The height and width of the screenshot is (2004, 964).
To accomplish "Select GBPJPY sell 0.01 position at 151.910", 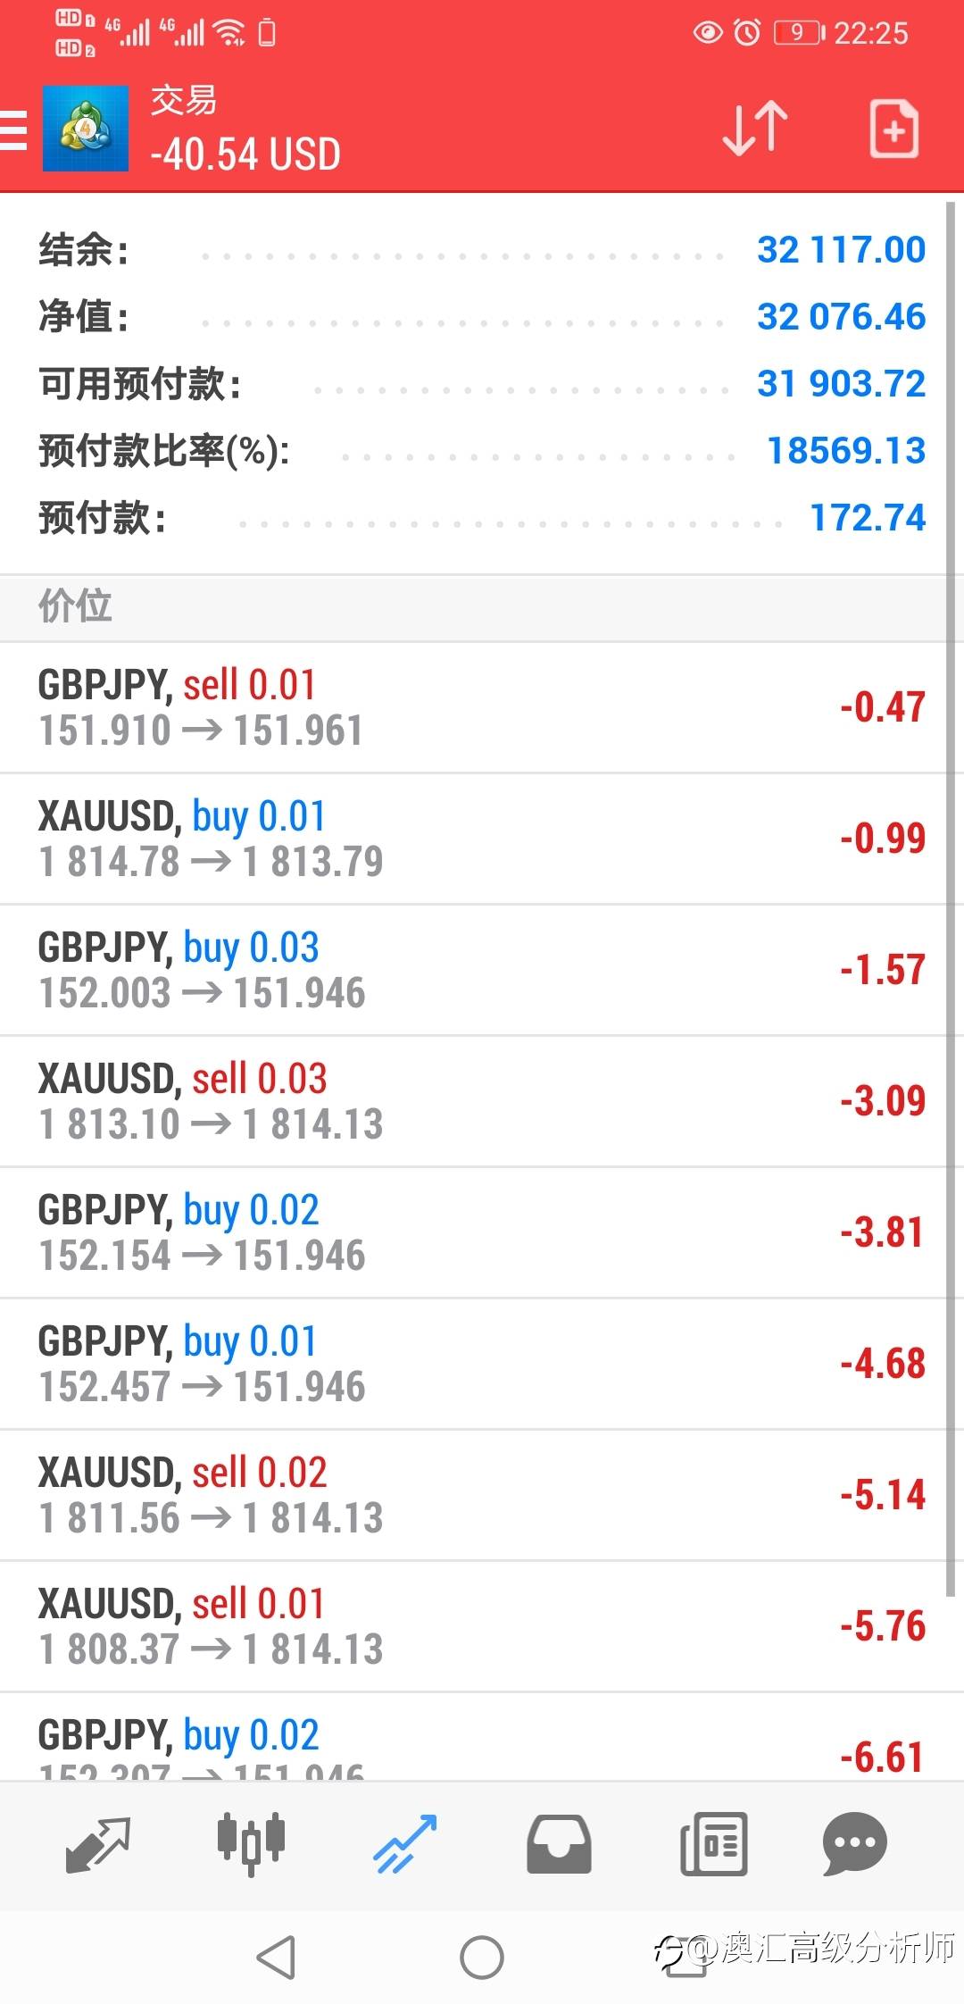I will coord(473,707).
